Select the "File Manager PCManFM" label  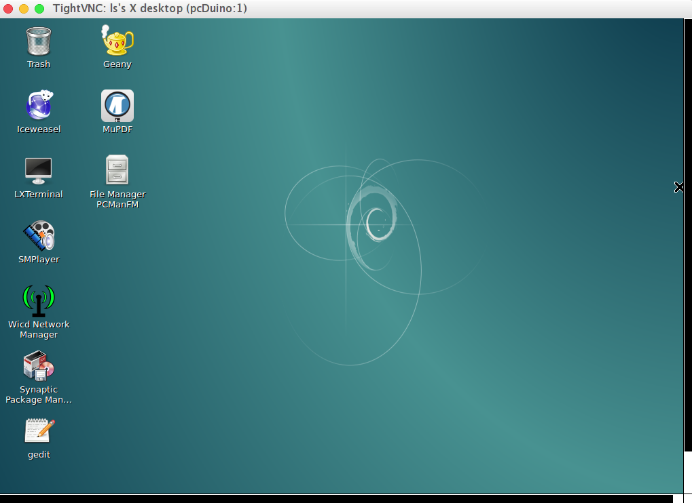coord(118,199)
